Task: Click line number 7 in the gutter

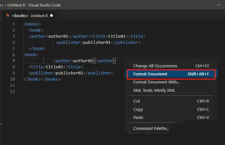Action: [14, 61]
